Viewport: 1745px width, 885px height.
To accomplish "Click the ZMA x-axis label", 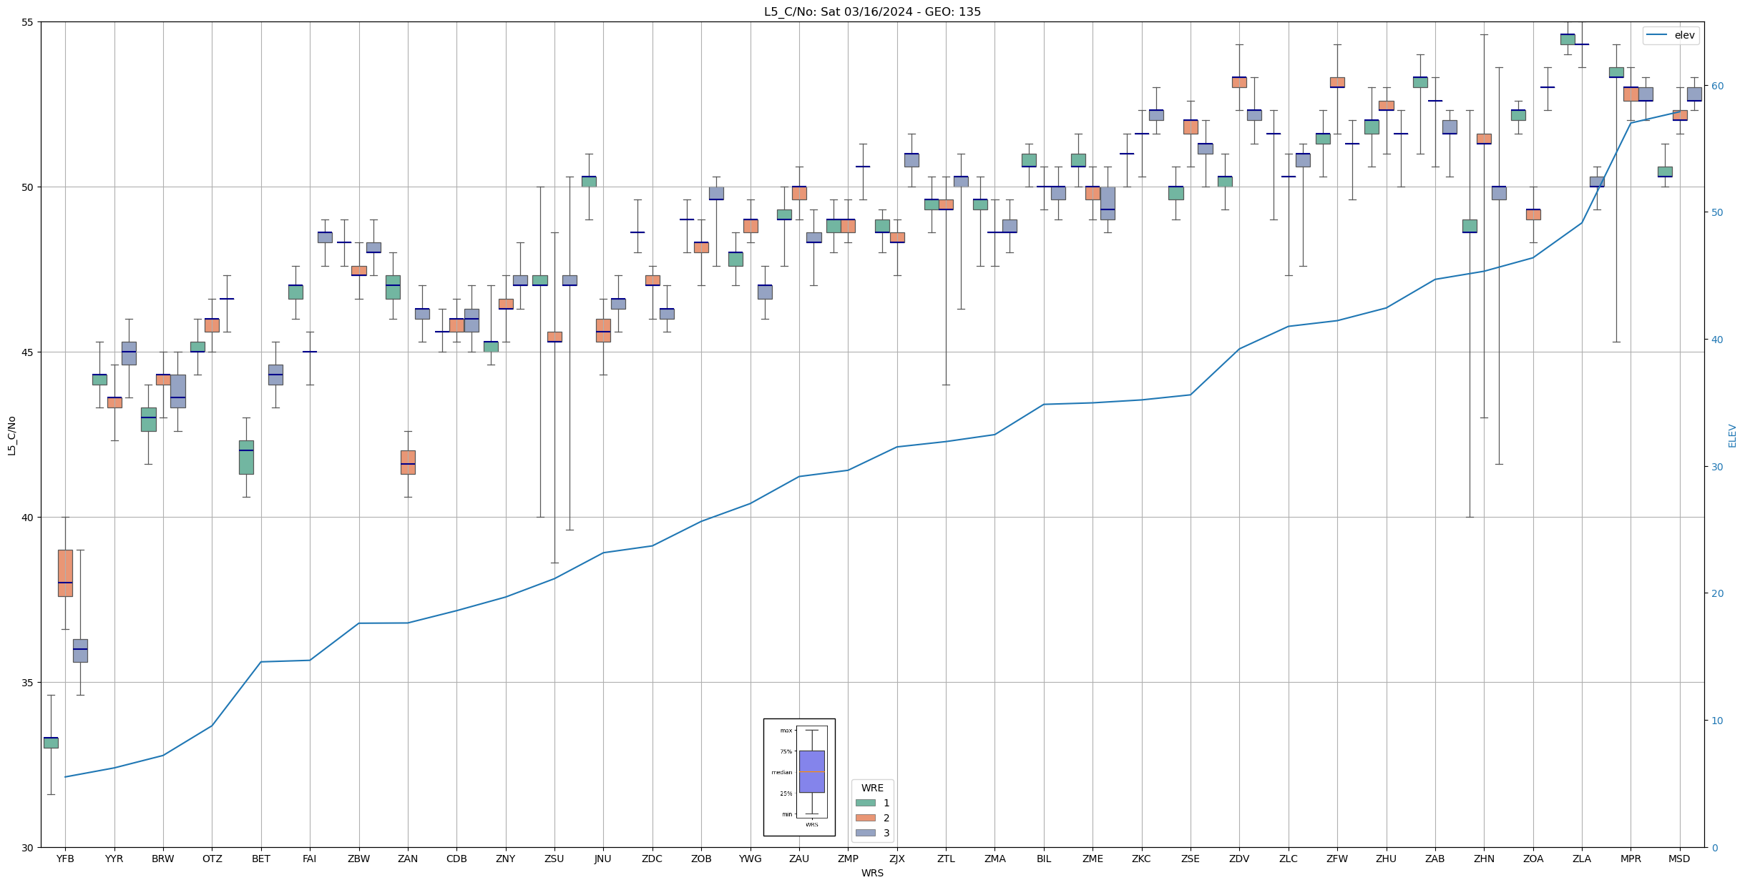I will point(995,859).
